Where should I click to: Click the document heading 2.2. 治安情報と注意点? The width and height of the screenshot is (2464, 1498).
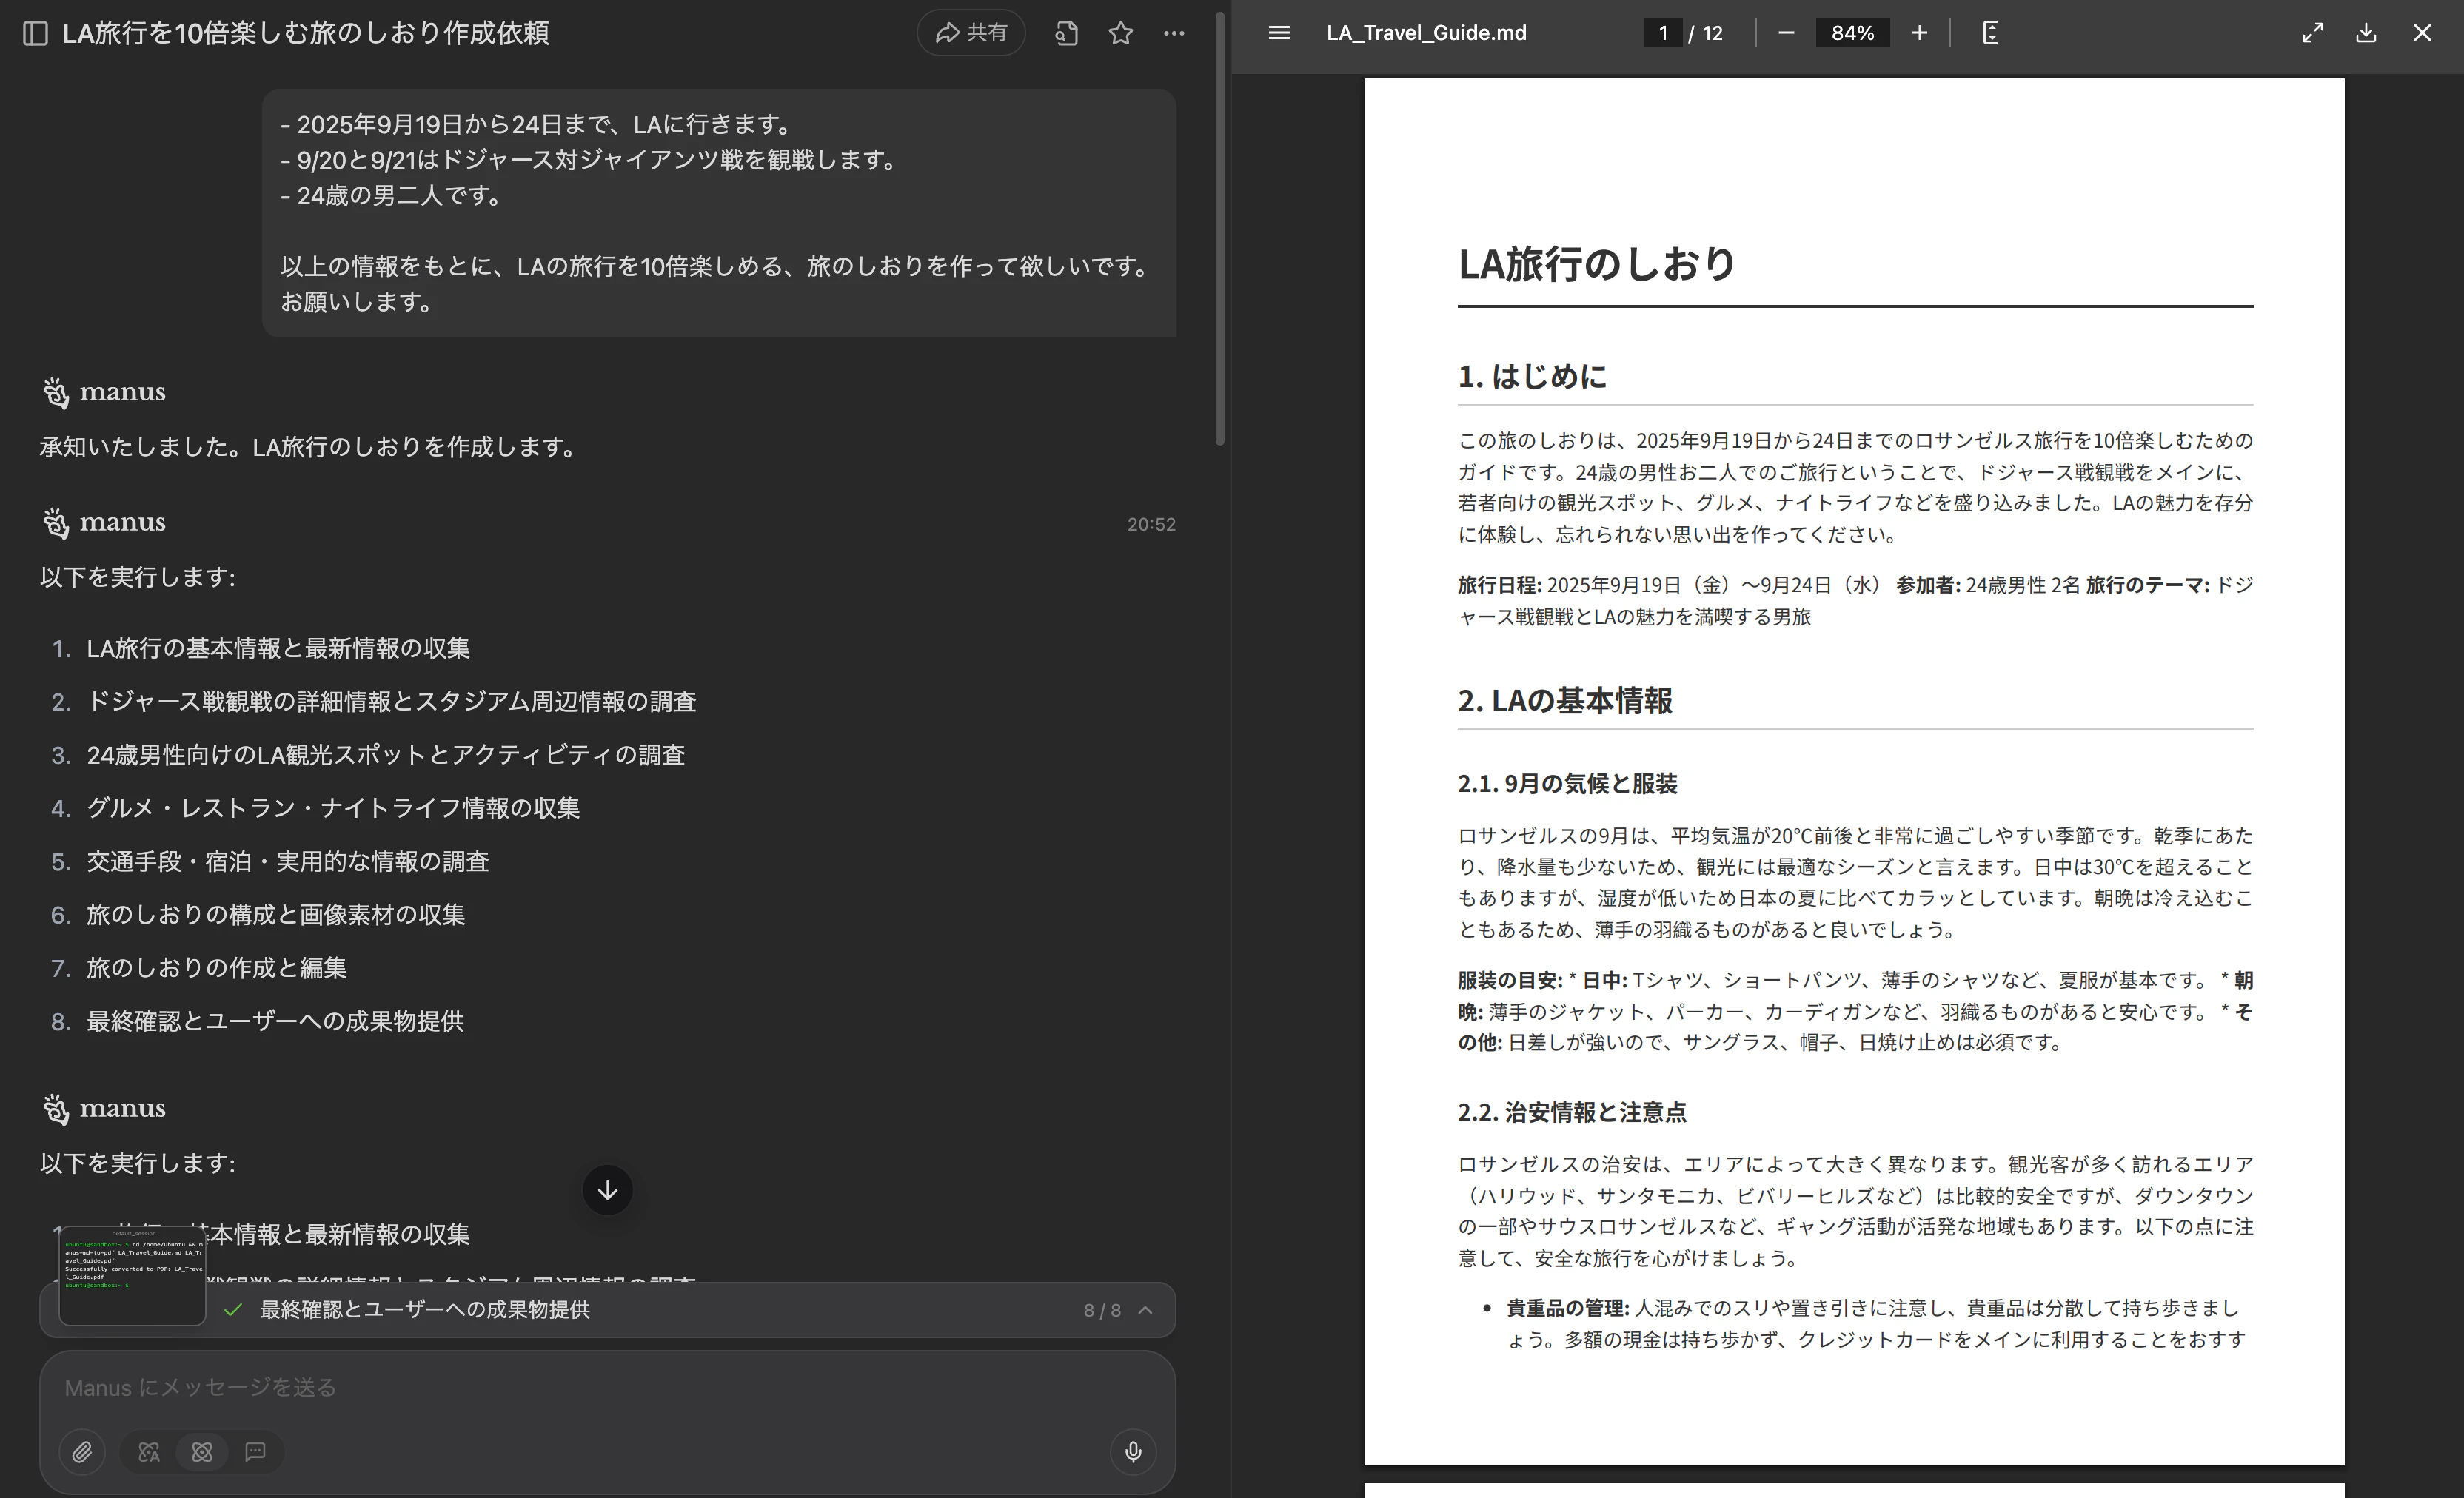[1572, 1112]
